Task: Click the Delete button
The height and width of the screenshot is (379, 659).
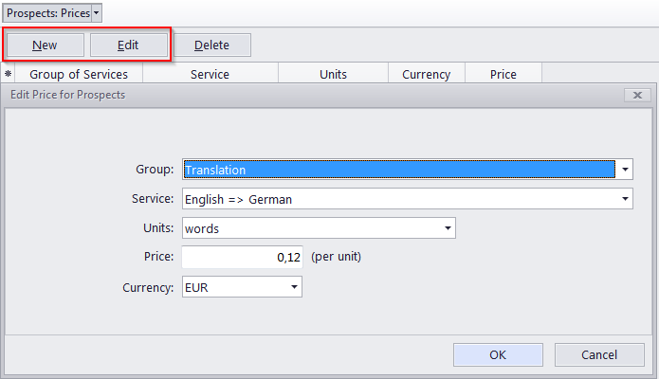Action: coord(211,45)
